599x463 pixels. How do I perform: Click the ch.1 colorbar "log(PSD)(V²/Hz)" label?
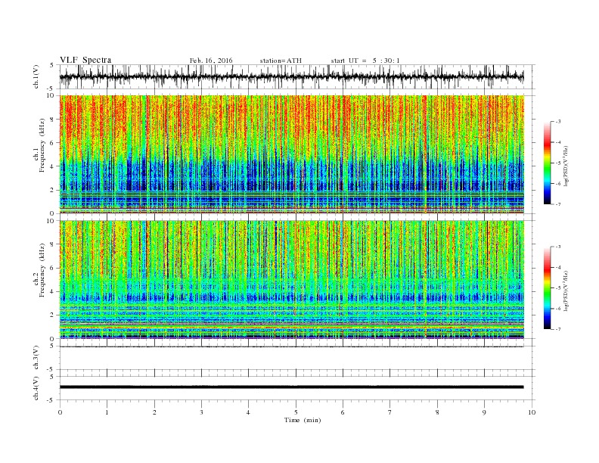click(566, 166)
